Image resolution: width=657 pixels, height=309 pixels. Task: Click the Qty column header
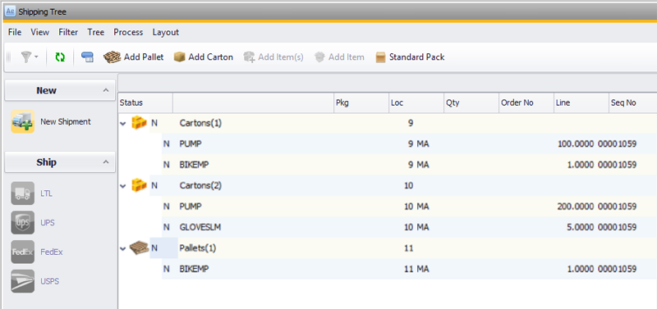[471, 102]
